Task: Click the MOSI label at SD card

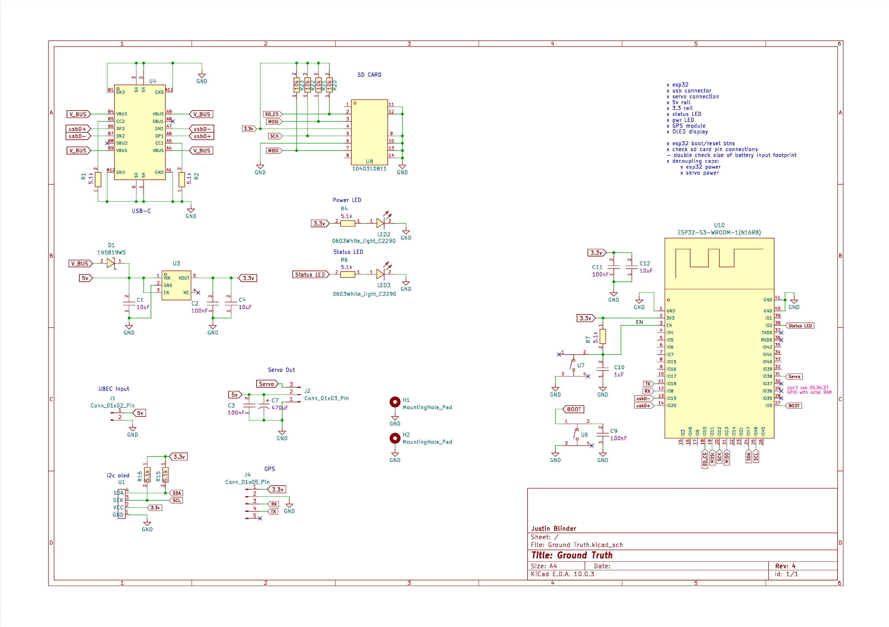Action: pyautogui.click(x=274, y=122)
